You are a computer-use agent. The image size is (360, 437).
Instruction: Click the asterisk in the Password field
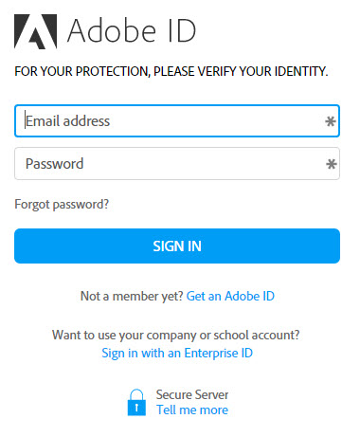point(331,164)
